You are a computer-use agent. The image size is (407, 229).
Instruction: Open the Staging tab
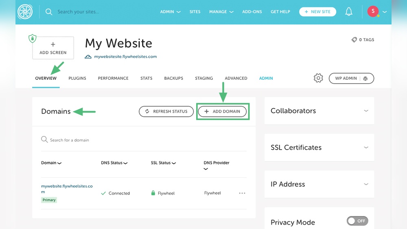coord(204,79)
